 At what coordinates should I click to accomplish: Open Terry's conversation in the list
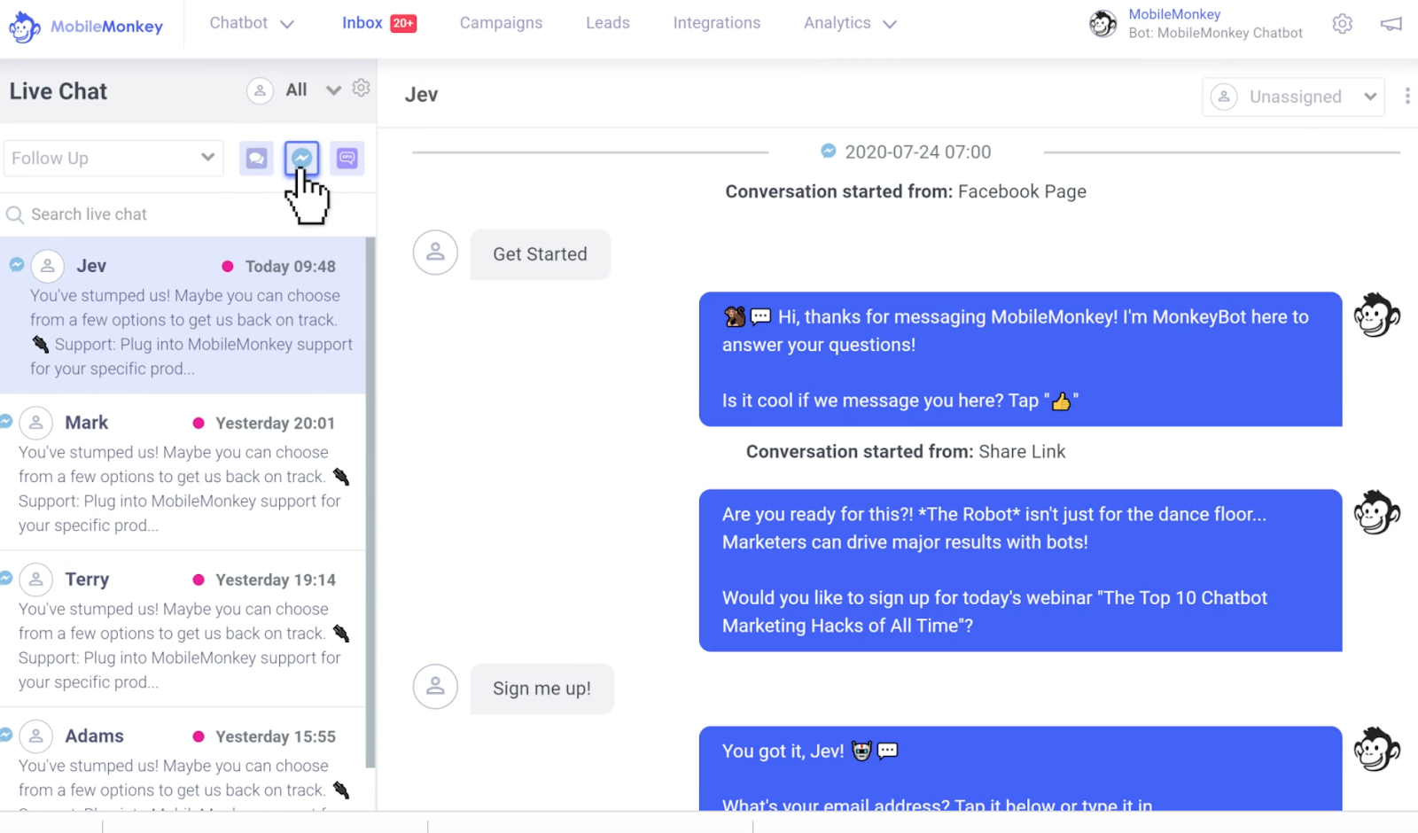point(183,629)
